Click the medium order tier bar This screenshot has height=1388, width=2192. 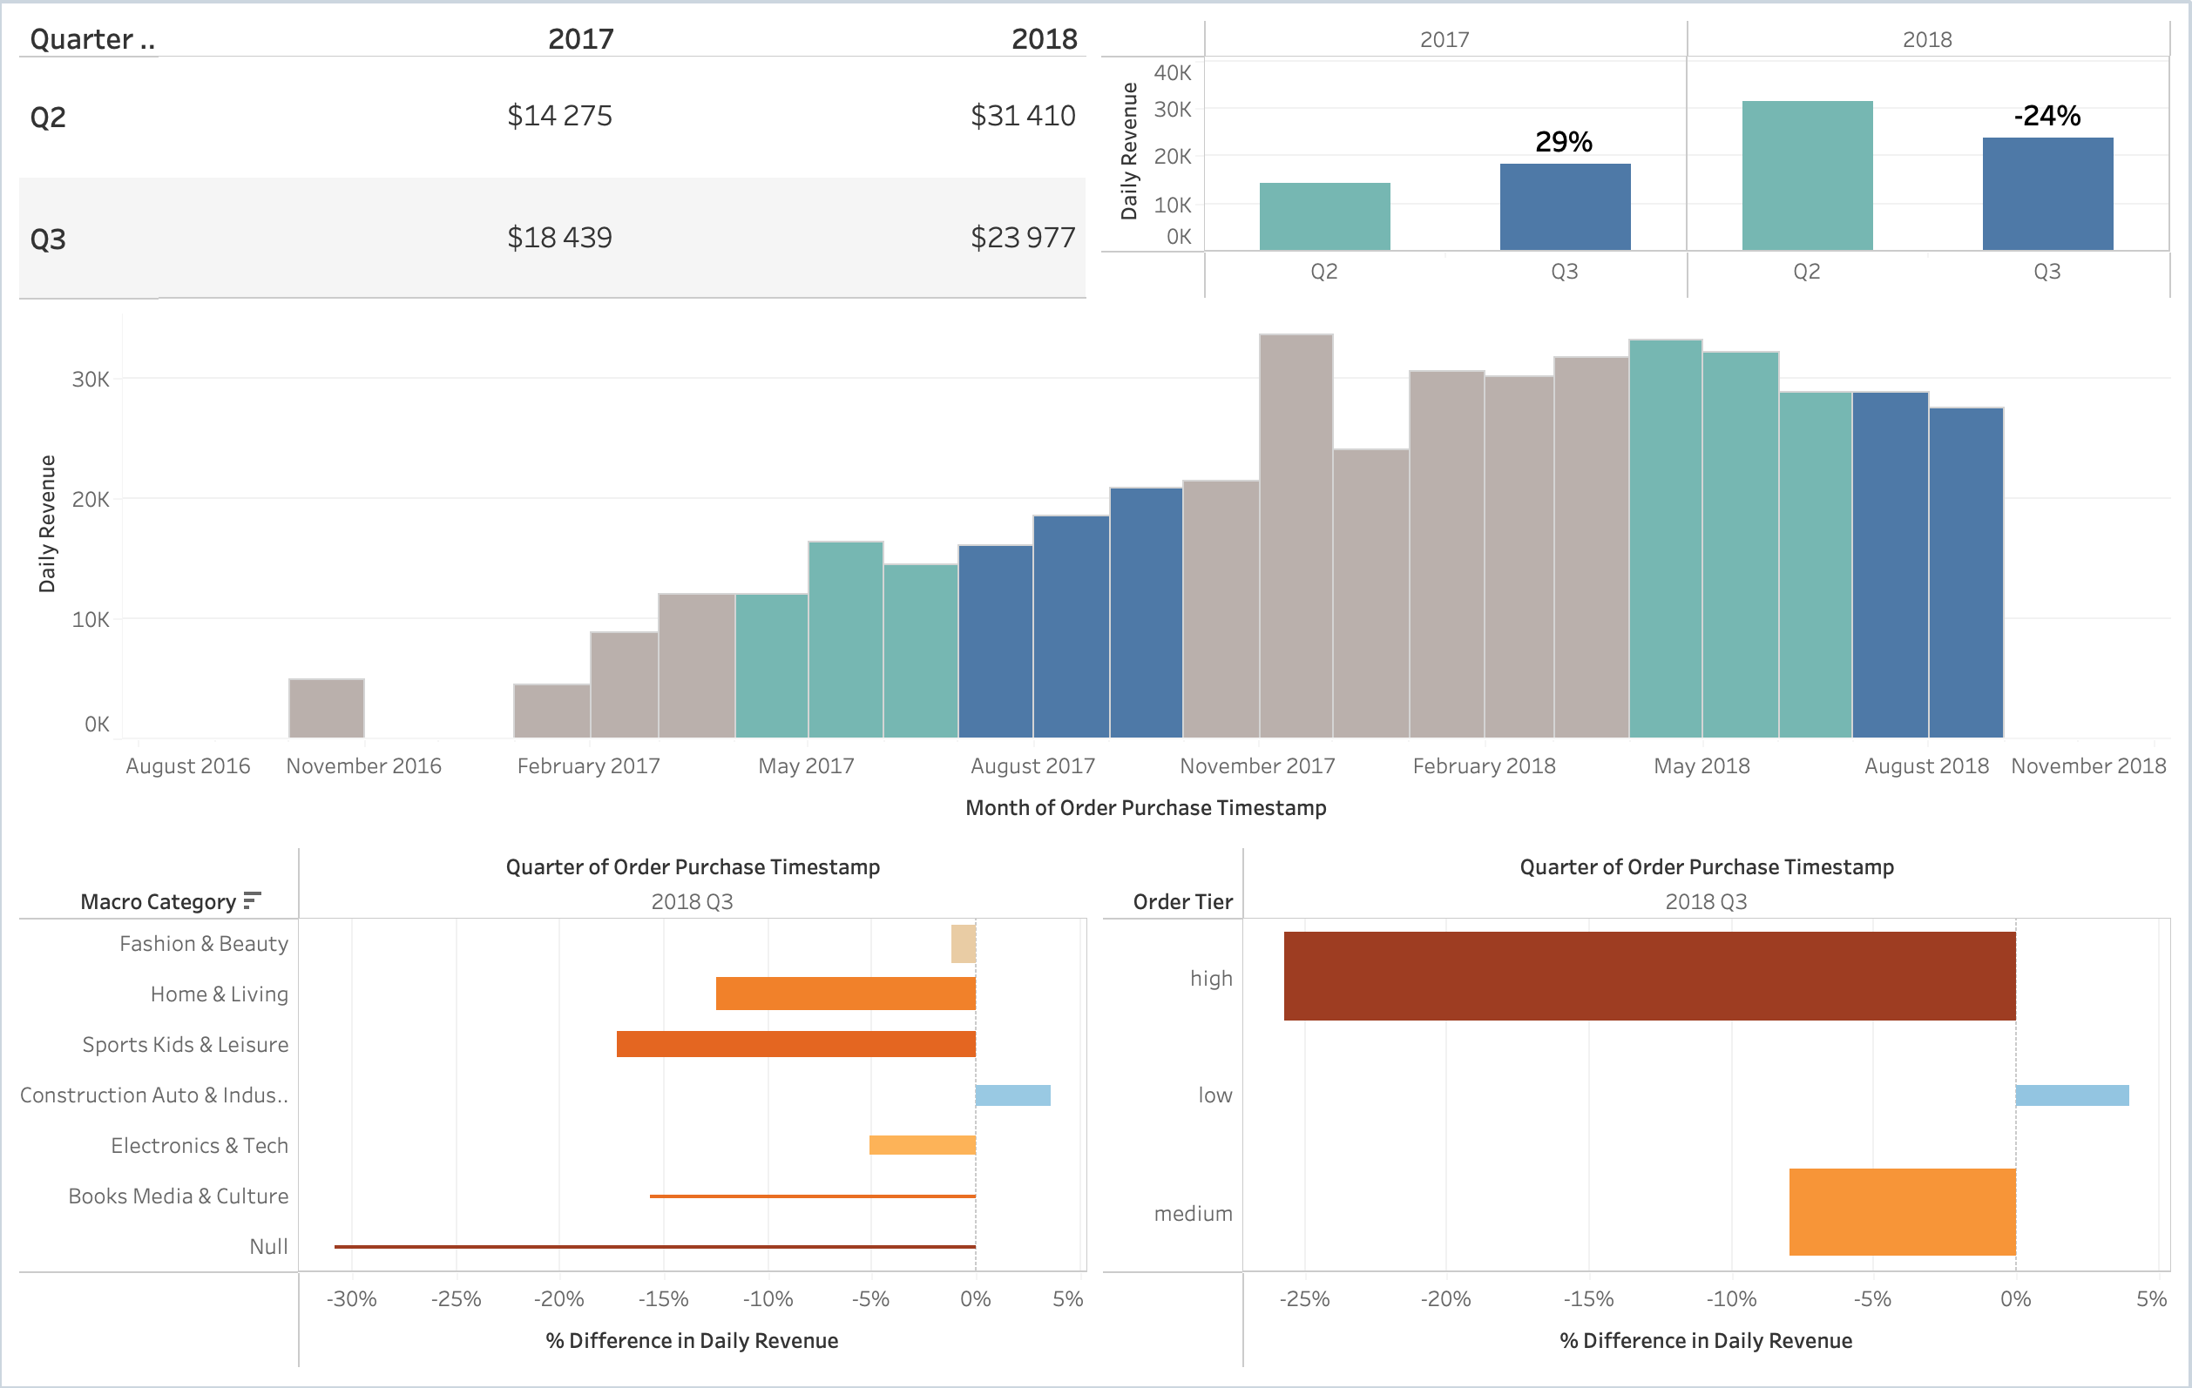[x=1902, y=1211]
